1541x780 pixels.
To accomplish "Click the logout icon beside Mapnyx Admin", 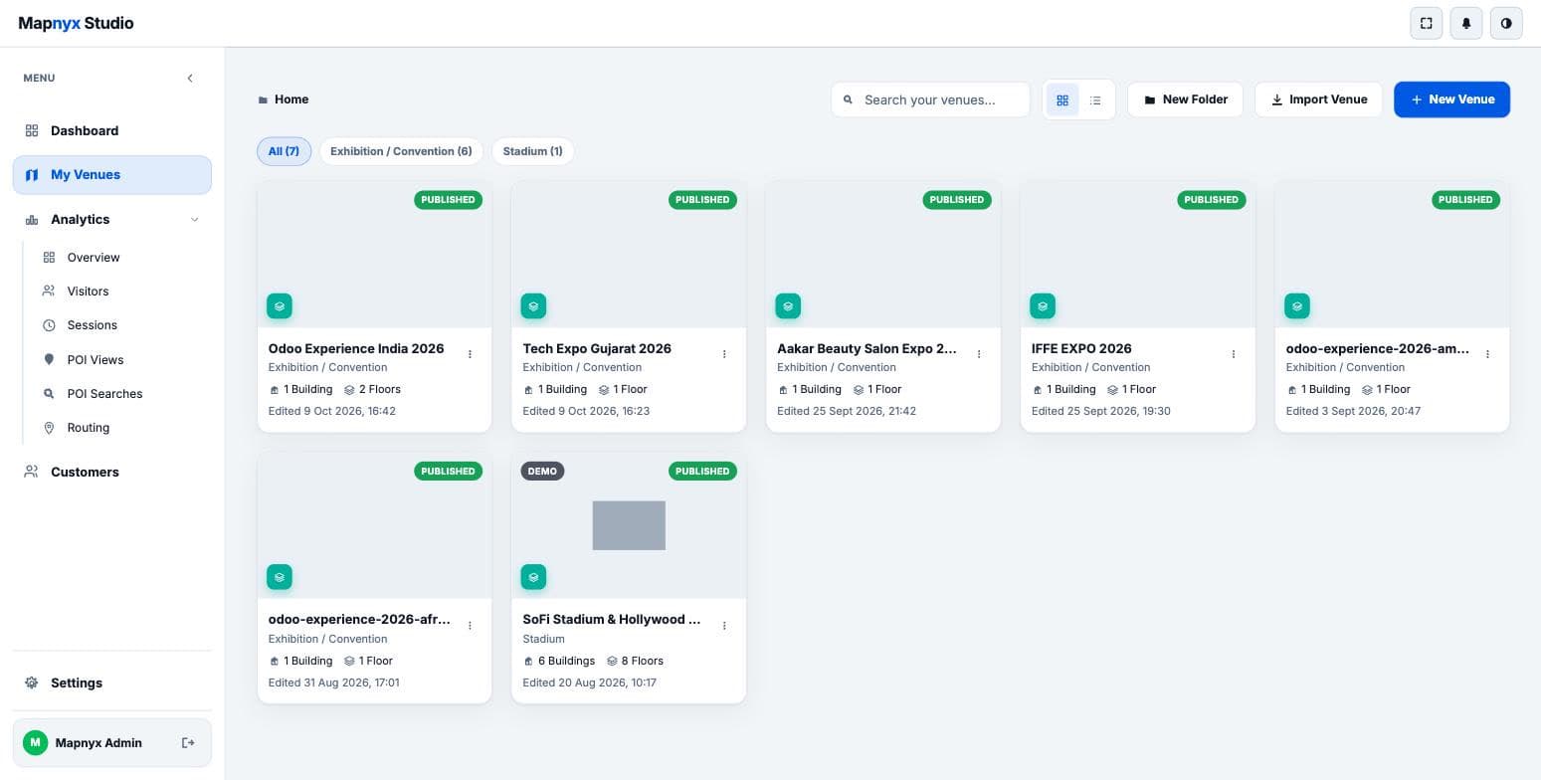I will [x=188, y=743].
